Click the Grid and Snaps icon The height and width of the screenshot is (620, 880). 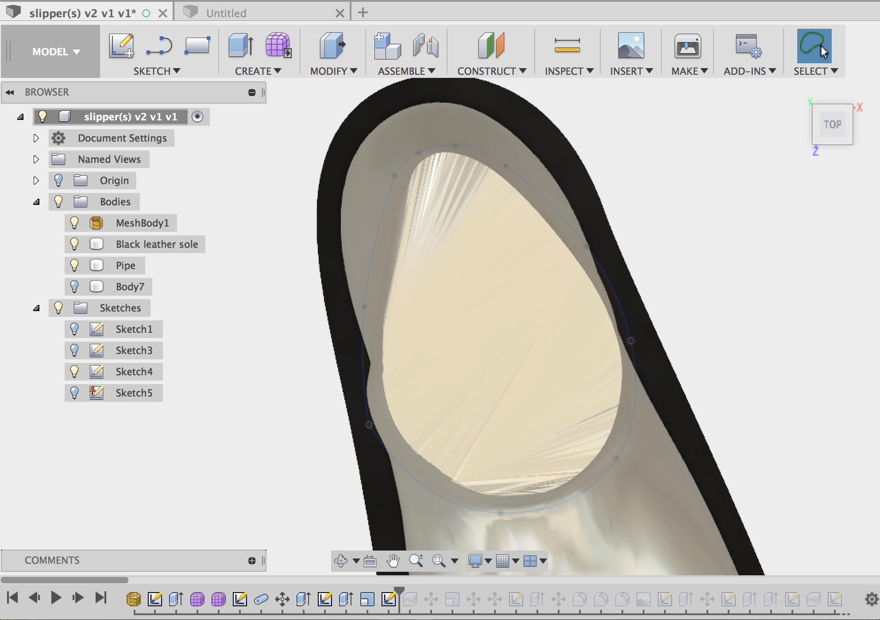pyautogui.click(x=502, y=561)
